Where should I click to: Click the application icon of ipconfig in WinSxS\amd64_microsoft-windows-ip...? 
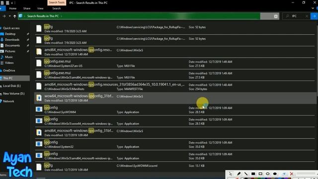click(x=39, y=156)
